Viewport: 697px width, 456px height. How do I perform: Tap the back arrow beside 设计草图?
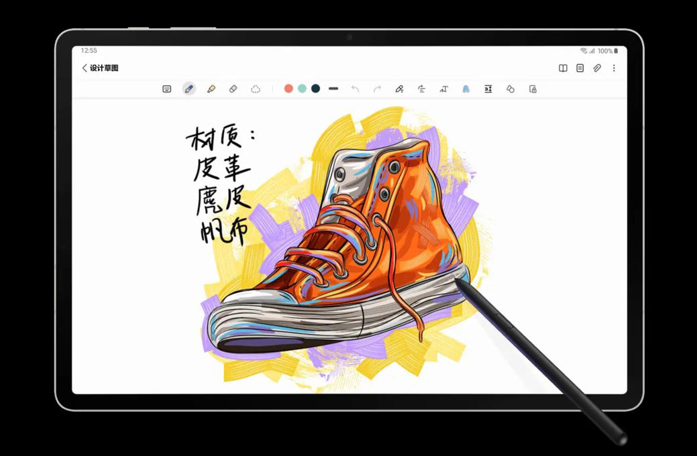click(85, 68)
